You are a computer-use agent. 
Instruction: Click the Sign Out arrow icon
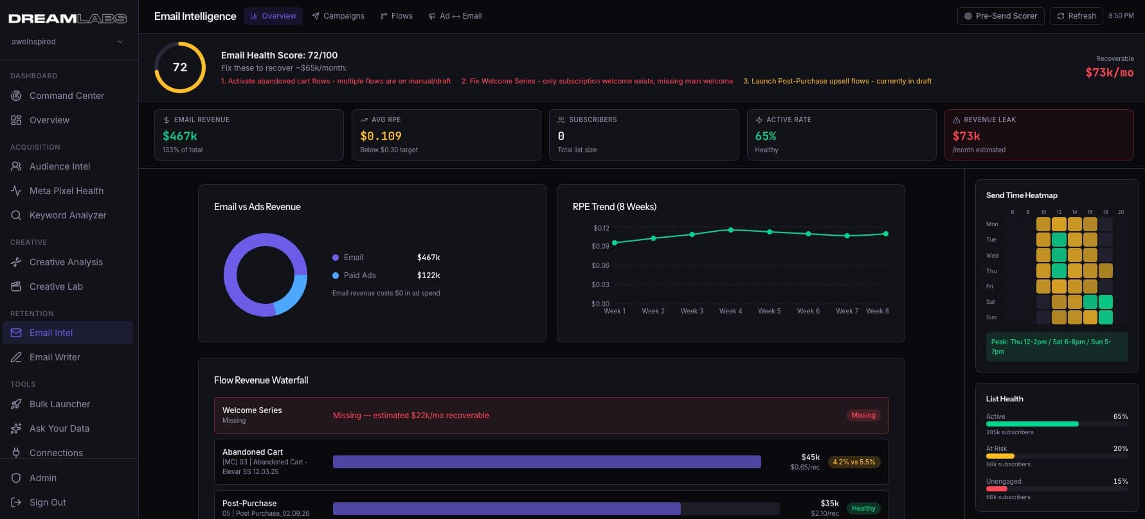coord(16,502)
